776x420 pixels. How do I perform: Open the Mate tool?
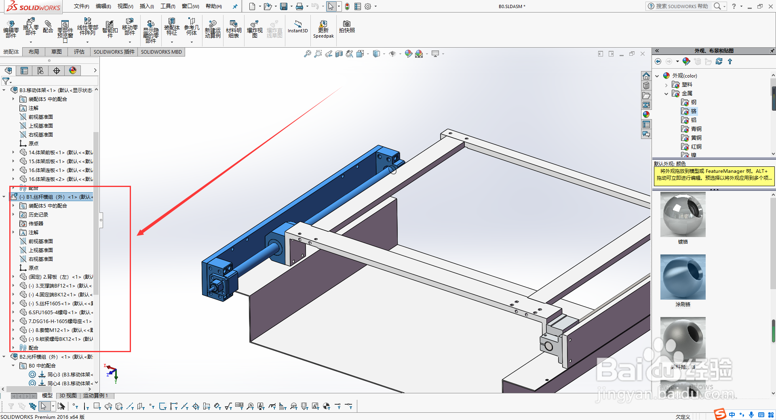48,29
